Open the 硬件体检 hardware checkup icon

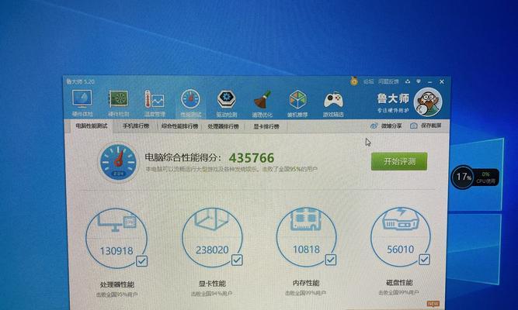82,99
